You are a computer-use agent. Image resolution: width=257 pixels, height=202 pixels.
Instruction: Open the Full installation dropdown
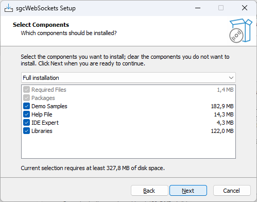128,78
